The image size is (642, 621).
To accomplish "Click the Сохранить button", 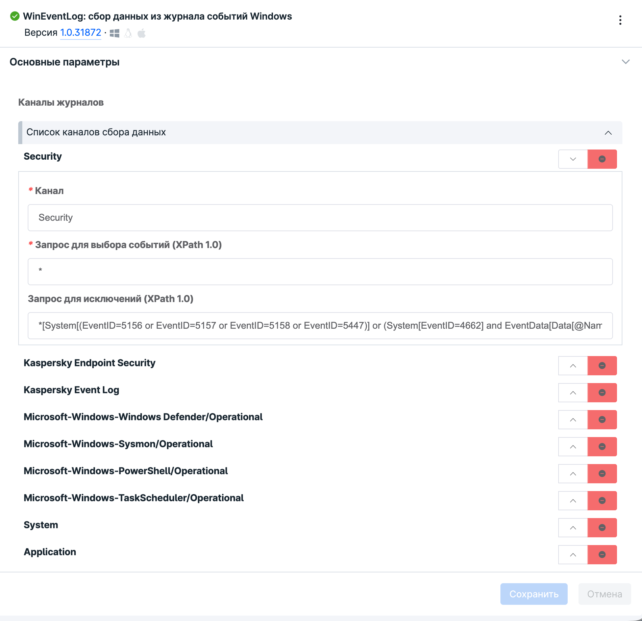I will click(534, 594).
